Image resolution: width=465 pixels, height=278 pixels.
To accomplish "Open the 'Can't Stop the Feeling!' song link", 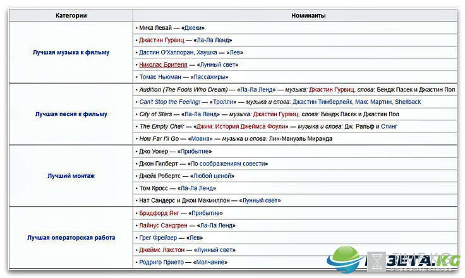I will click(170, 102).
